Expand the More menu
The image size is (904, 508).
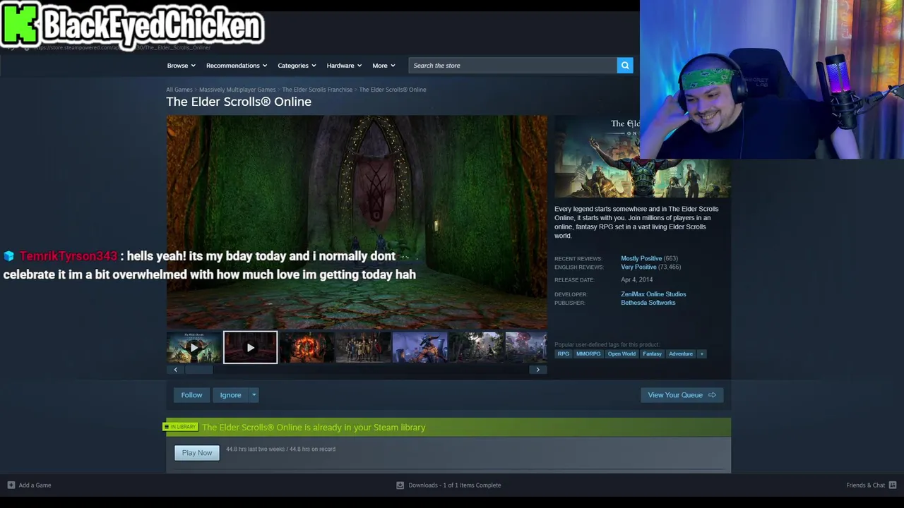(383, 66)
